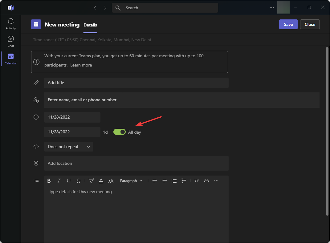
Task: Click the search magnifier icon
Action: coord(118,8)
